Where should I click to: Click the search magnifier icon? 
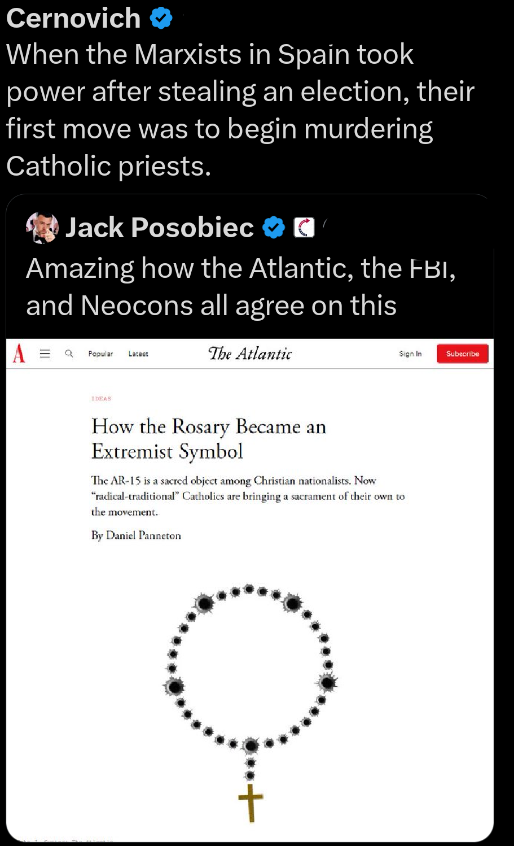click(x=69, y=354)
